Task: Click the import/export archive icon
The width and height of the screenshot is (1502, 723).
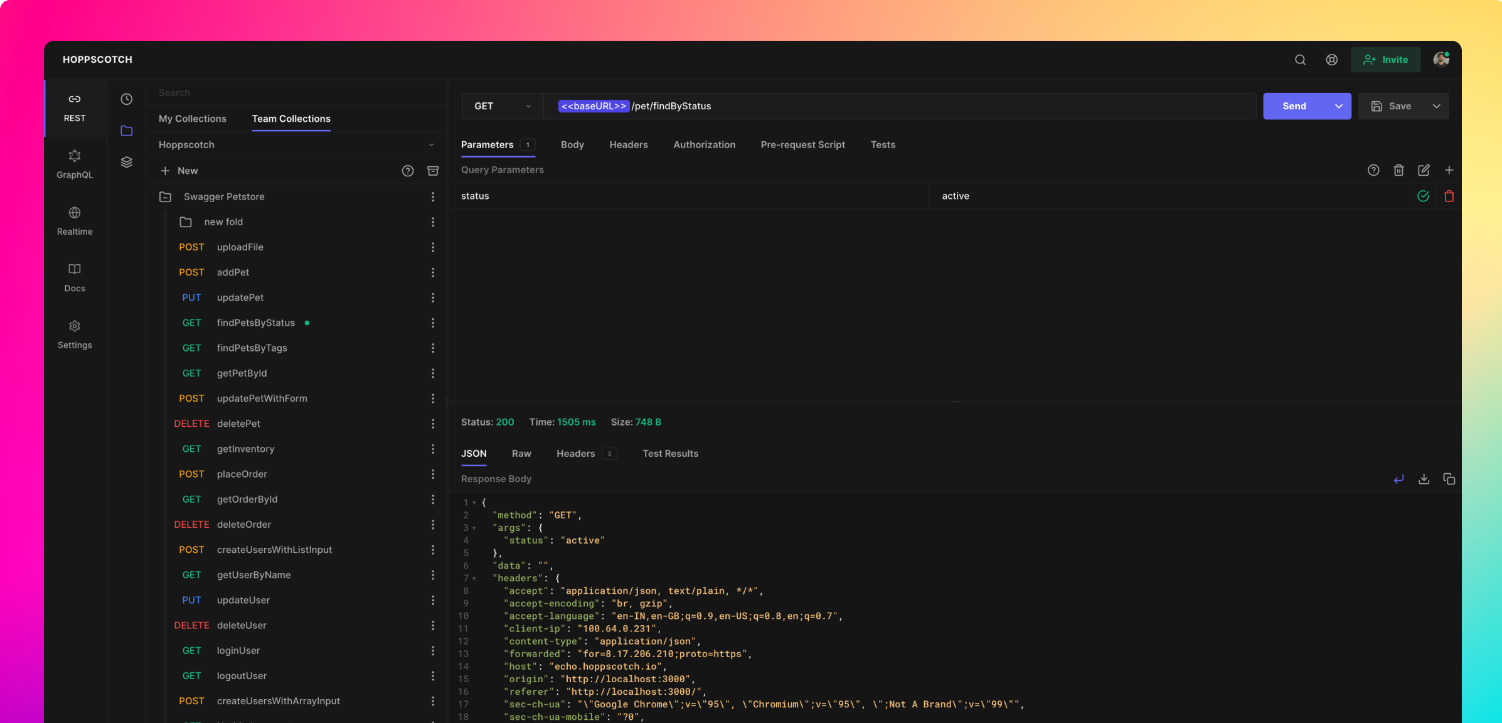Action: pos(433,171)
